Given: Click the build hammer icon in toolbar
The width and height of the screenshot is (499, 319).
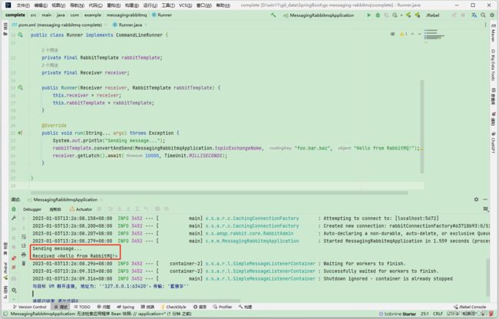Looking at the screenshot, I should coord(273,15).
